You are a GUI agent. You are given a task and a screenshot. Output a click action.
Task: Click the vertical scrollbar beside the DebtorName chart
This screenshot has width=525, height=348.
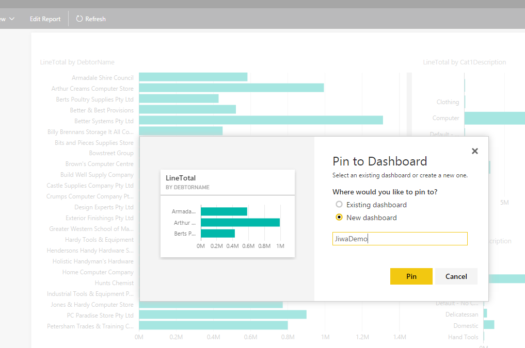[x=409, y=103]
